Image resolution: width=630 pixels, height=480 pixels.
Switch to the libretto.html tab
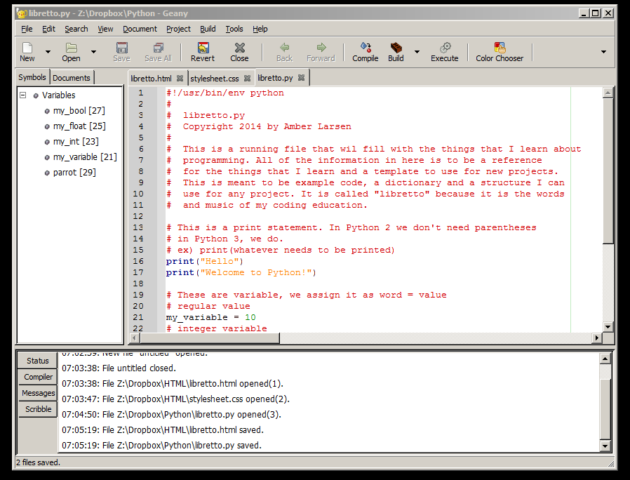point(151,79)
